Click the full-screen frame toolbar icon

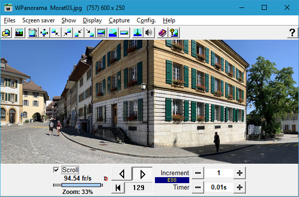pyautogui.click(x=33, y=33)
